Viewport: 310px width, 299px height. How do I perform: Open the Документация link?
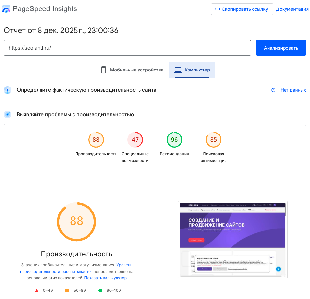[x=292, y=9]
